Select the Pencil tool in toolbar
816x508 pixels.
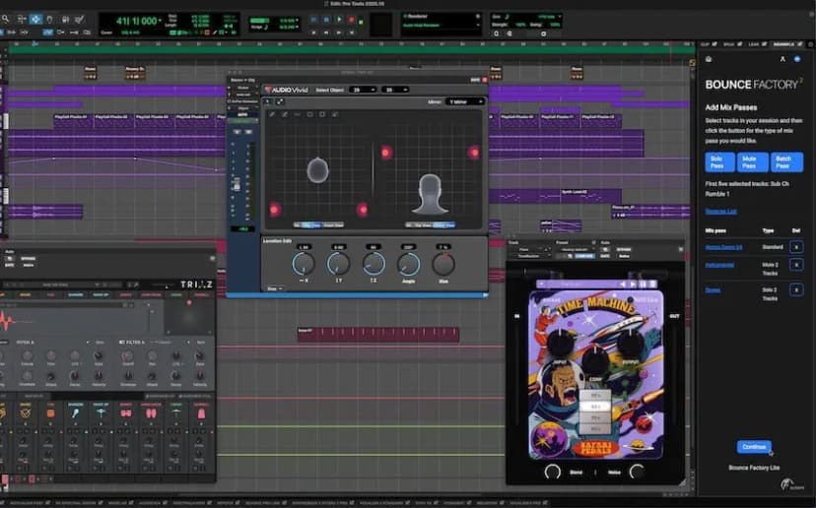(80, 20)
